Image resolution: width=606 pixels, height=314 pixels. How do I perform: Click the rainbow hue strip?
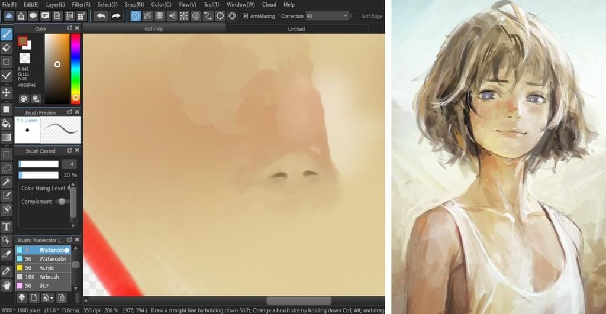(75, 69)
